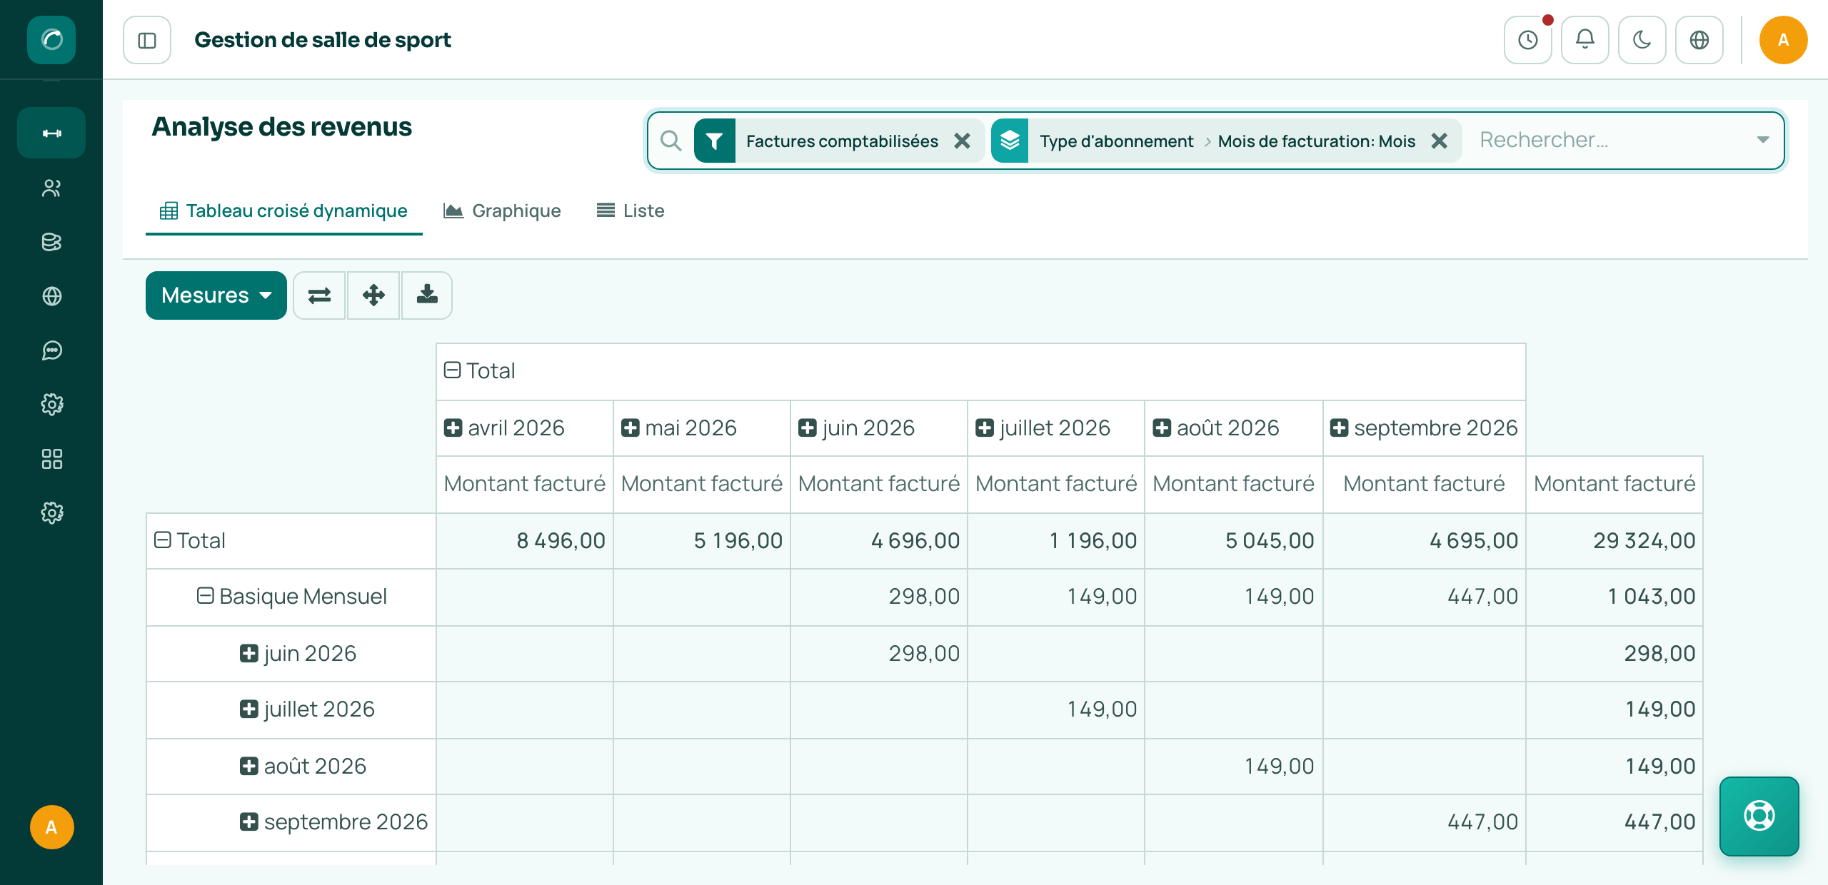This screenshot has height=885, width=1828.
Task: Expand the mai 2026 column
Action: click(630, 428)
